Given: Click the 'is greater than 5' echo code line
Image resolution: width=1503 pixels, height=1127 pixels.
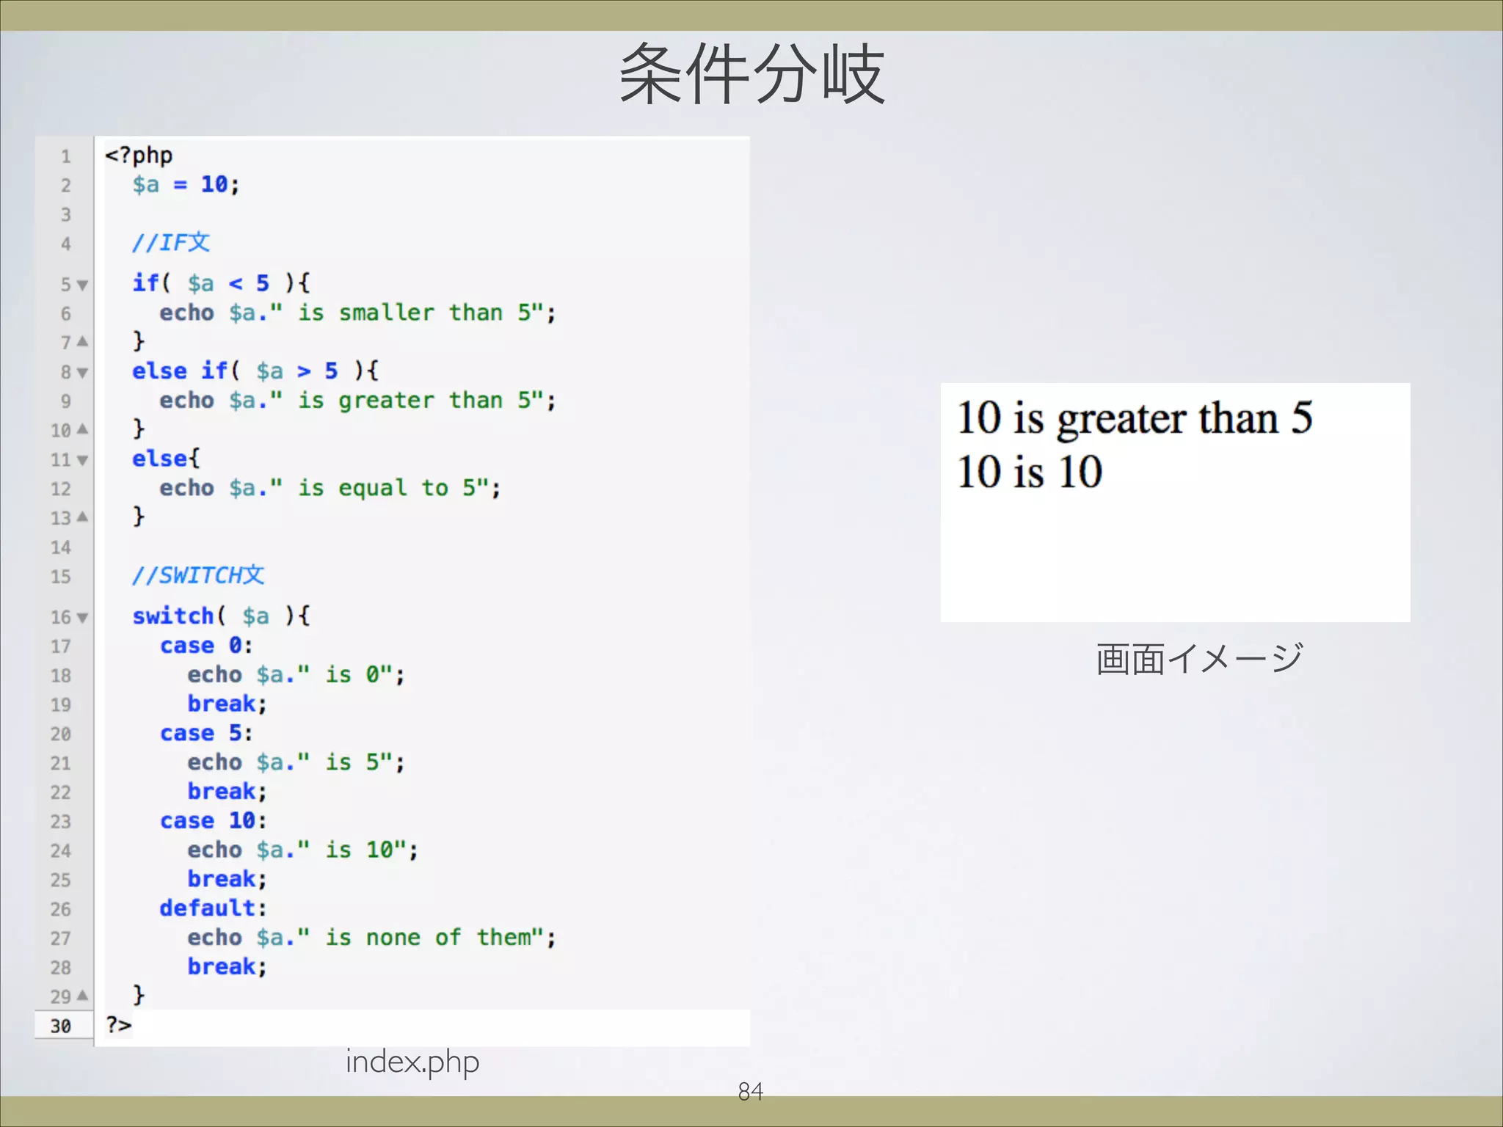Looking at the screenshot, I should click(x=358, y=401).
